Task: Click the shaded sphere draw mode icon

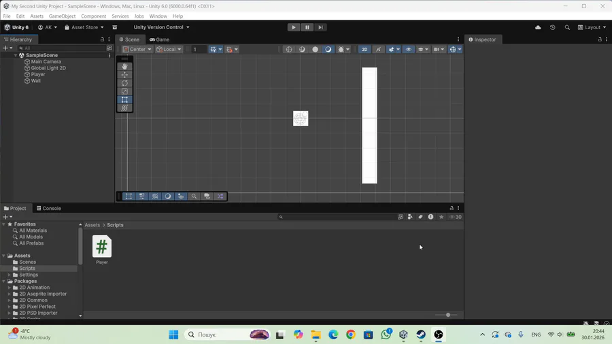Action: [302, 50]
